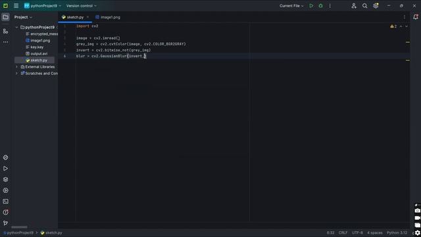
Task: Collapse the pythonProject9 folder node
Action: coord(16,27)
